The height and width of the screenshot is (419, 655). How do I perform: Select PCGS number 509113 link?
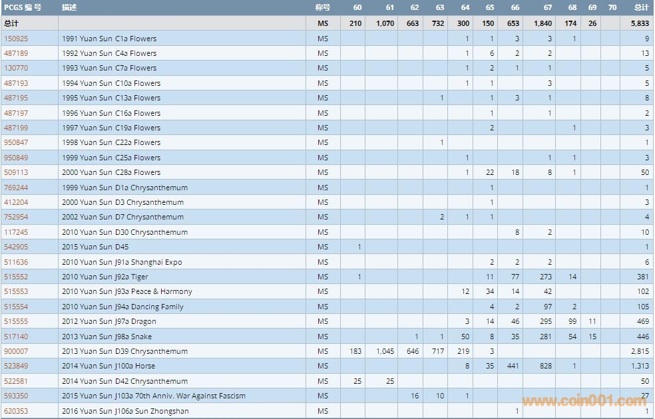[x=16, y=172]
